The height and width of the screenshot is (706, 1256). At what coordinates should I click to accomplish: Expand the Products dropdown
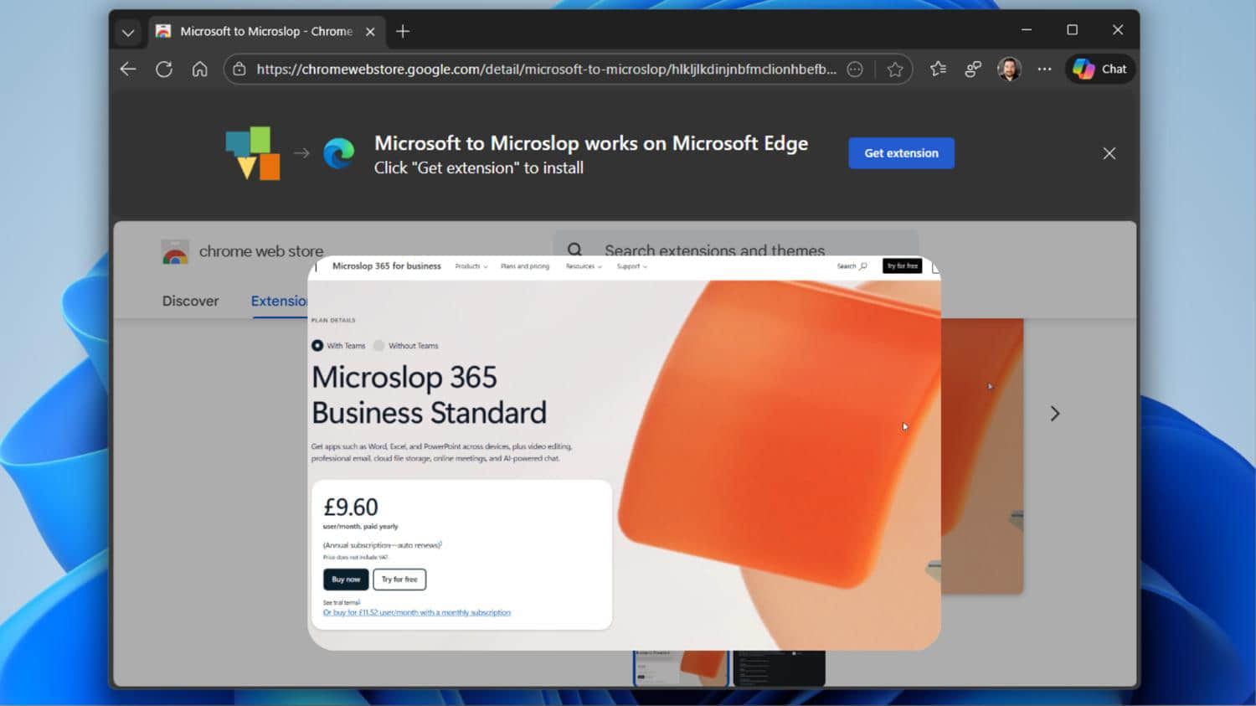pos(470,265)
